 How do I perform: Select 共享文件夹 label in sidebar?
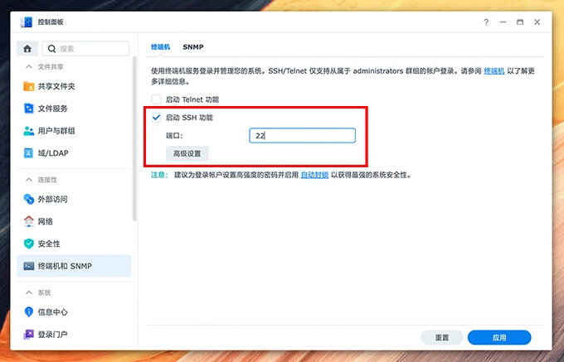point(56,86)
